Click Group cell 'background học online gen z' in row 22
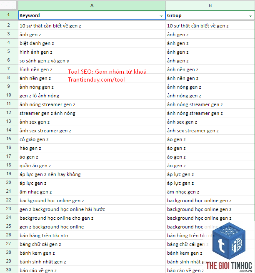 pos(210,200)
